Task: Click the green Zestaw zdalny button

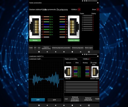Action: (x=74, y=40)
